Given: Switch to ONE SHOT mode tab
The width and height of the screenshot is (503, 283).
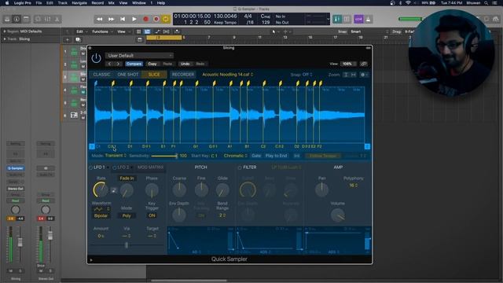Looking at the screenshot, I should click(127, 75).
